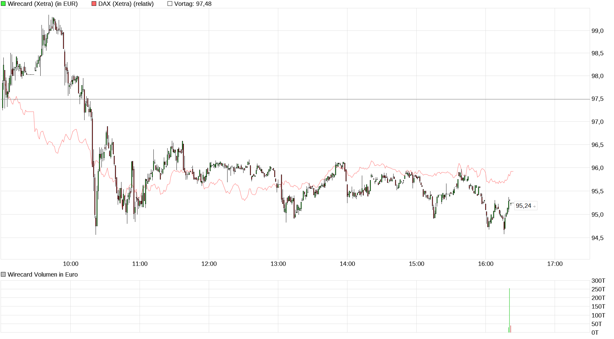Click the 94,5 price axis label
The width and height of the screenshot is (614, 339).
[597, 238]
